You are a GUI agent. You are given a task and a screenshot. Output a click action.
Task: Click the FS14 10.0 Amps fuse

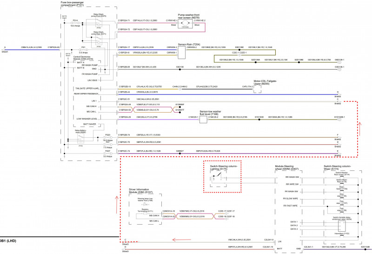point(75,22)
